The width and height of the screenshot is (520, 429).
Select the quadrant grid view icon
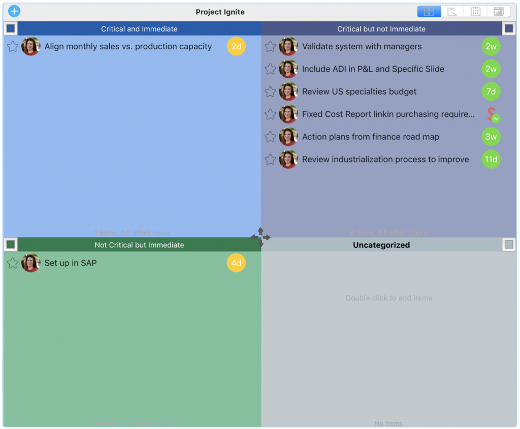point(429,11)
